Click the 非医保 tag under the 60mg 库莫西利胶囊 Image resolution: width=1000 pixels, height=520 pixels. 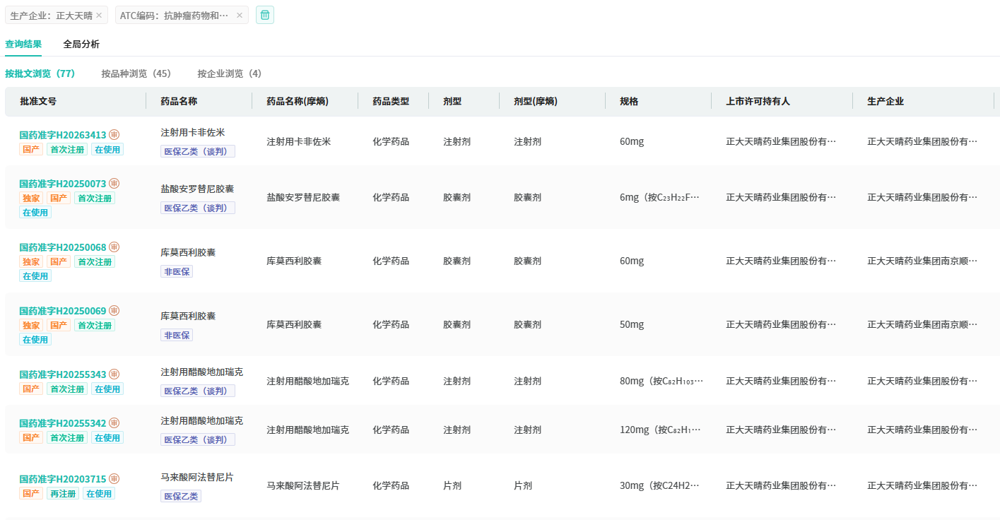176,271
